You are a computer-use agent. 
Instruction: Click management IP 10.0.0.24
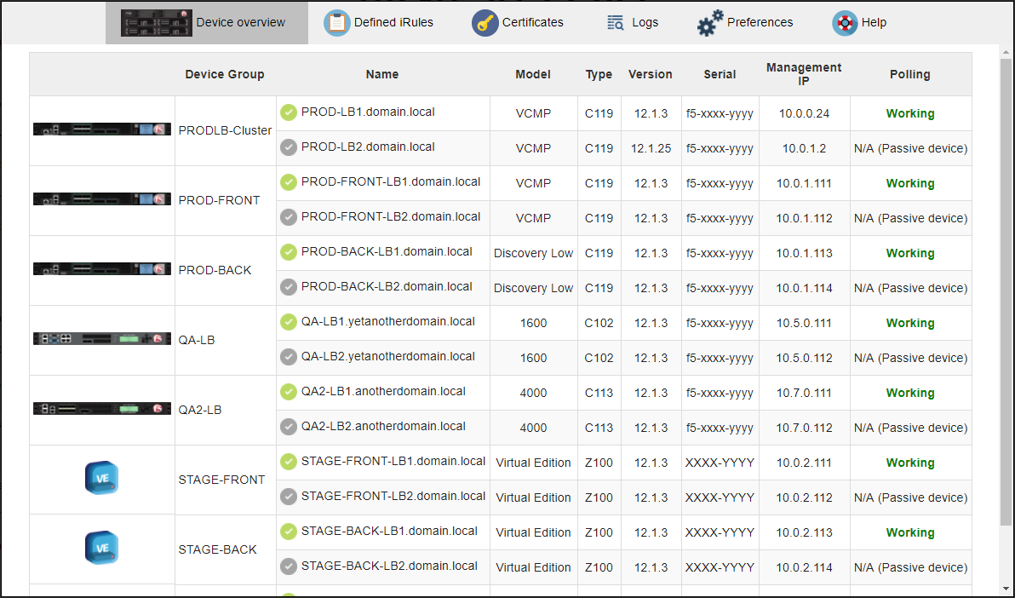pos(804,113)
